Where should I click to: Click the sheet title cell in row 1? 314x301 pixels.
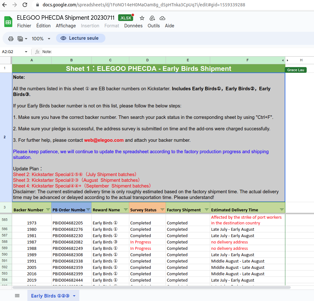[x=148, y=69]
